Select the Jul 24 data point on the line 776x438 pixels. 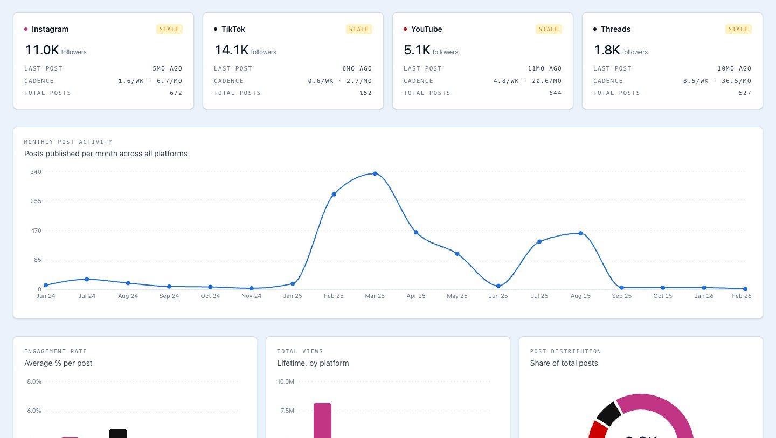click(x=87, y=279)
